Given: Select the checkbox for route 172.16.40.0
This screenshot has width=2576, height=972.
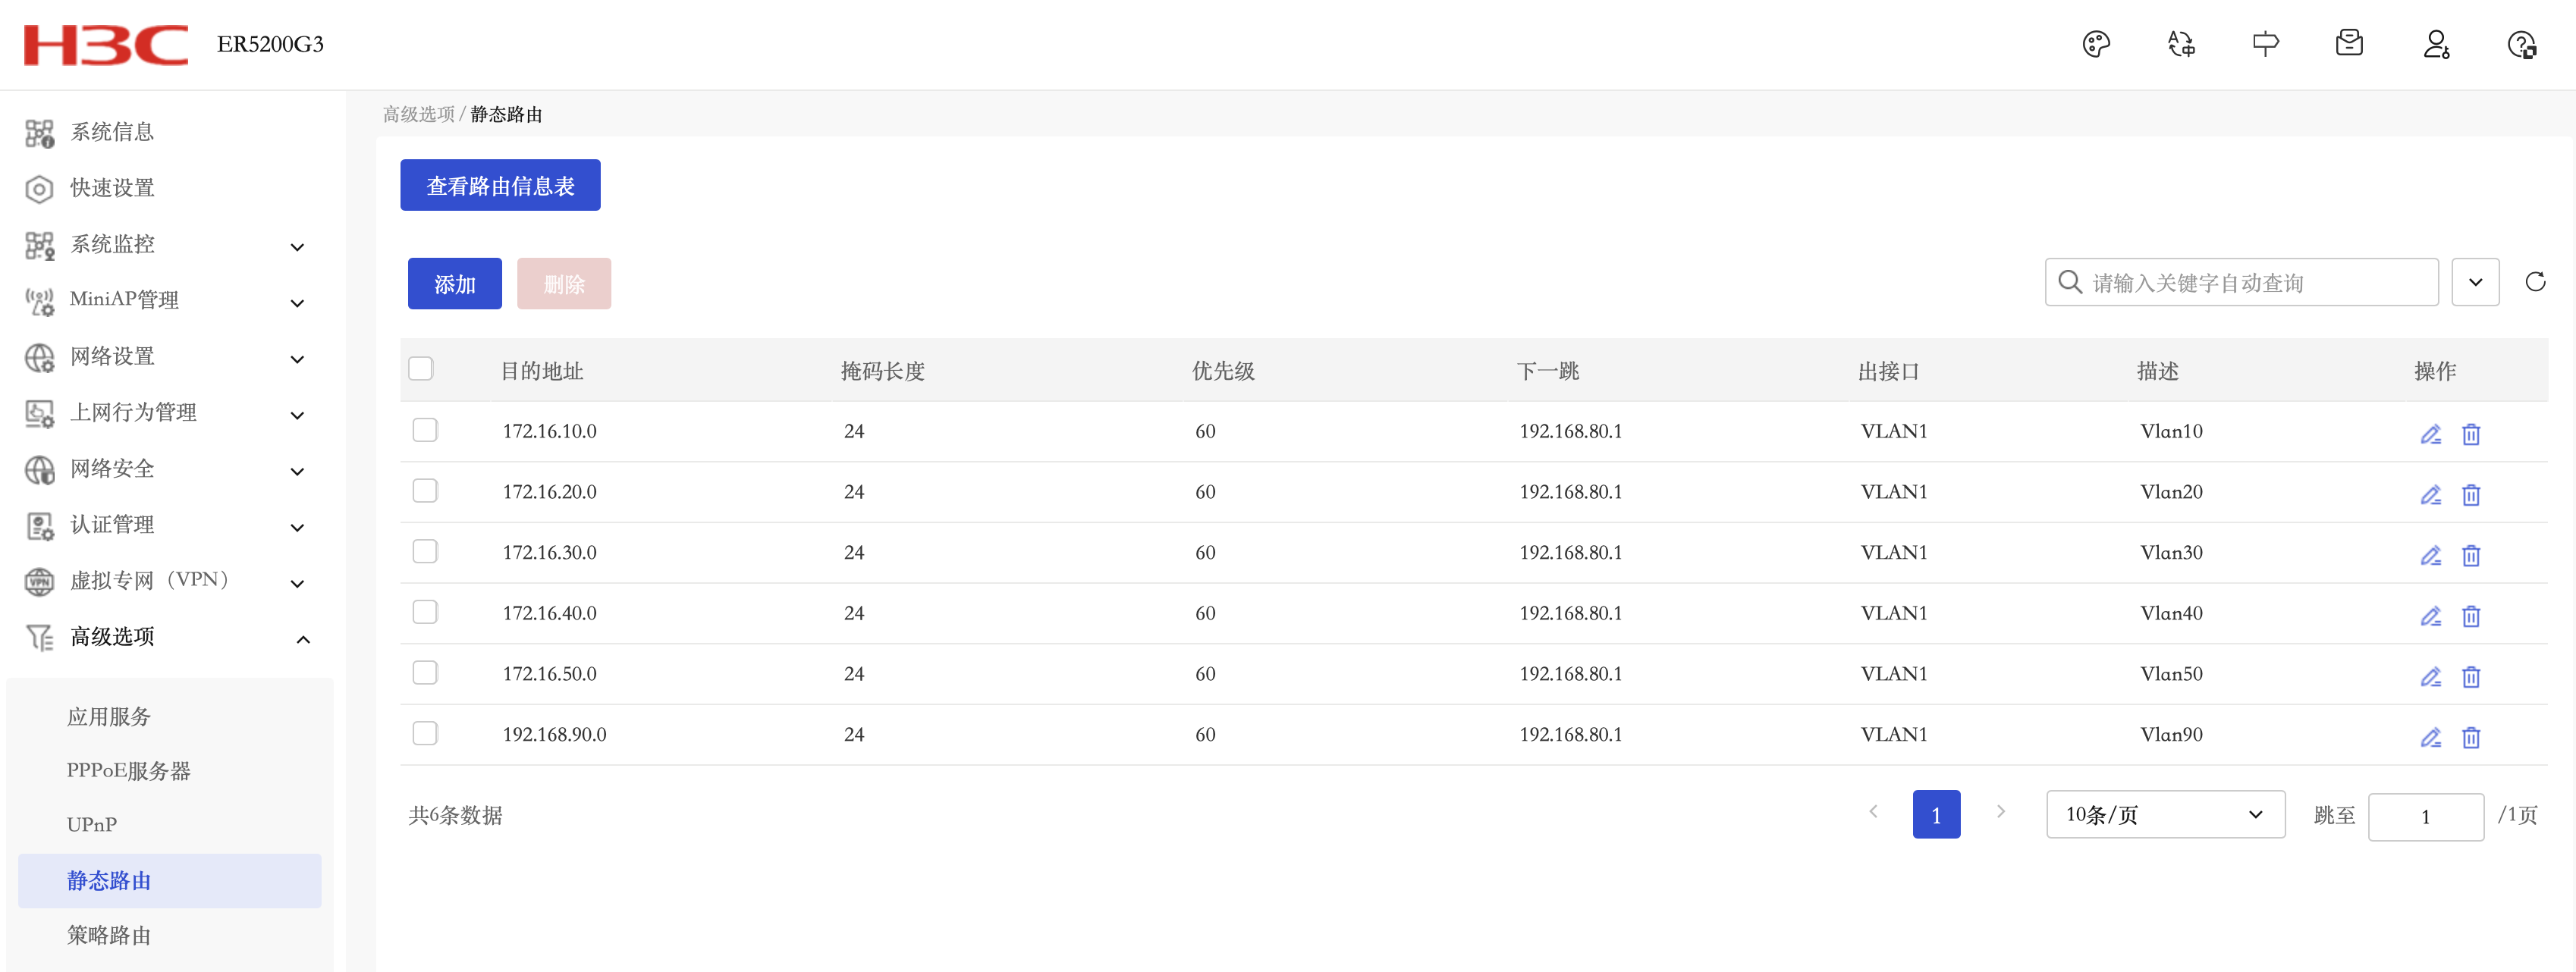Looking at the screenshot, I should click(x=425, y=612).
